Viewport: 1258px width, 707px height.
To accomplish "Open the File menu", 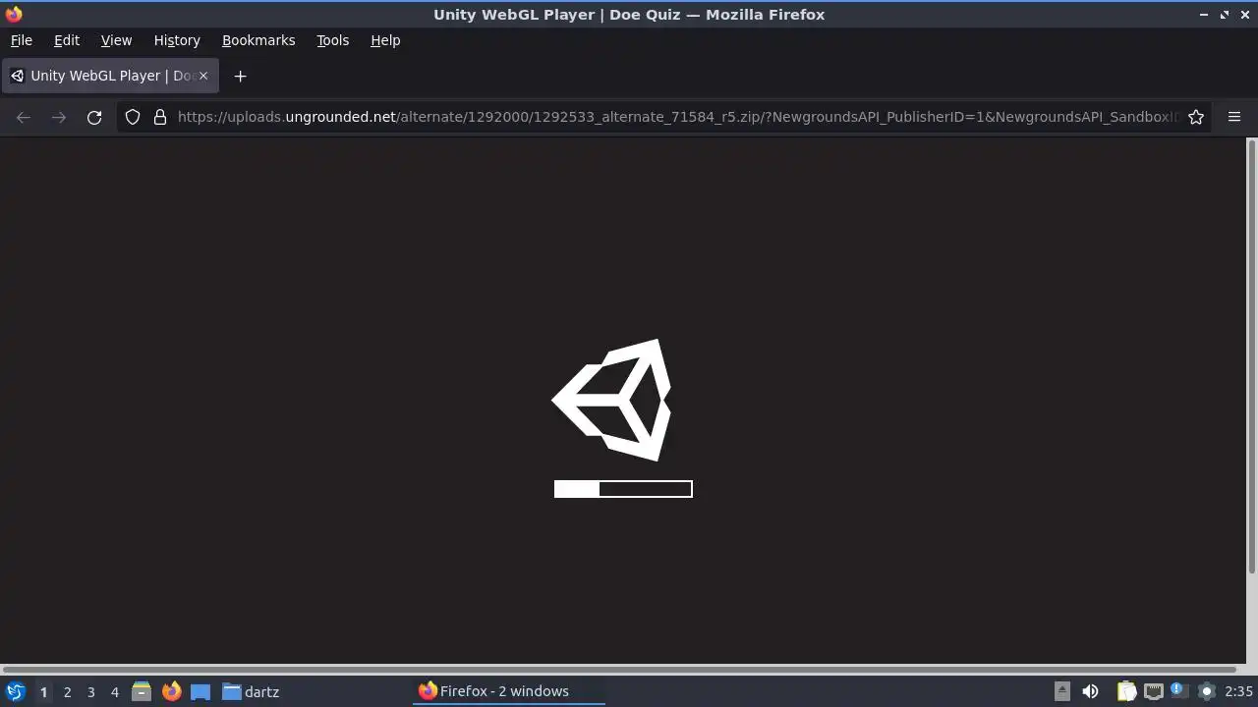I will click(x=21, y=40).
